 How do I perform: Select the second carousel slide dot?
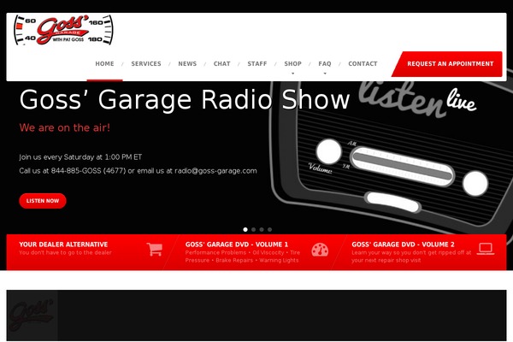254,229
